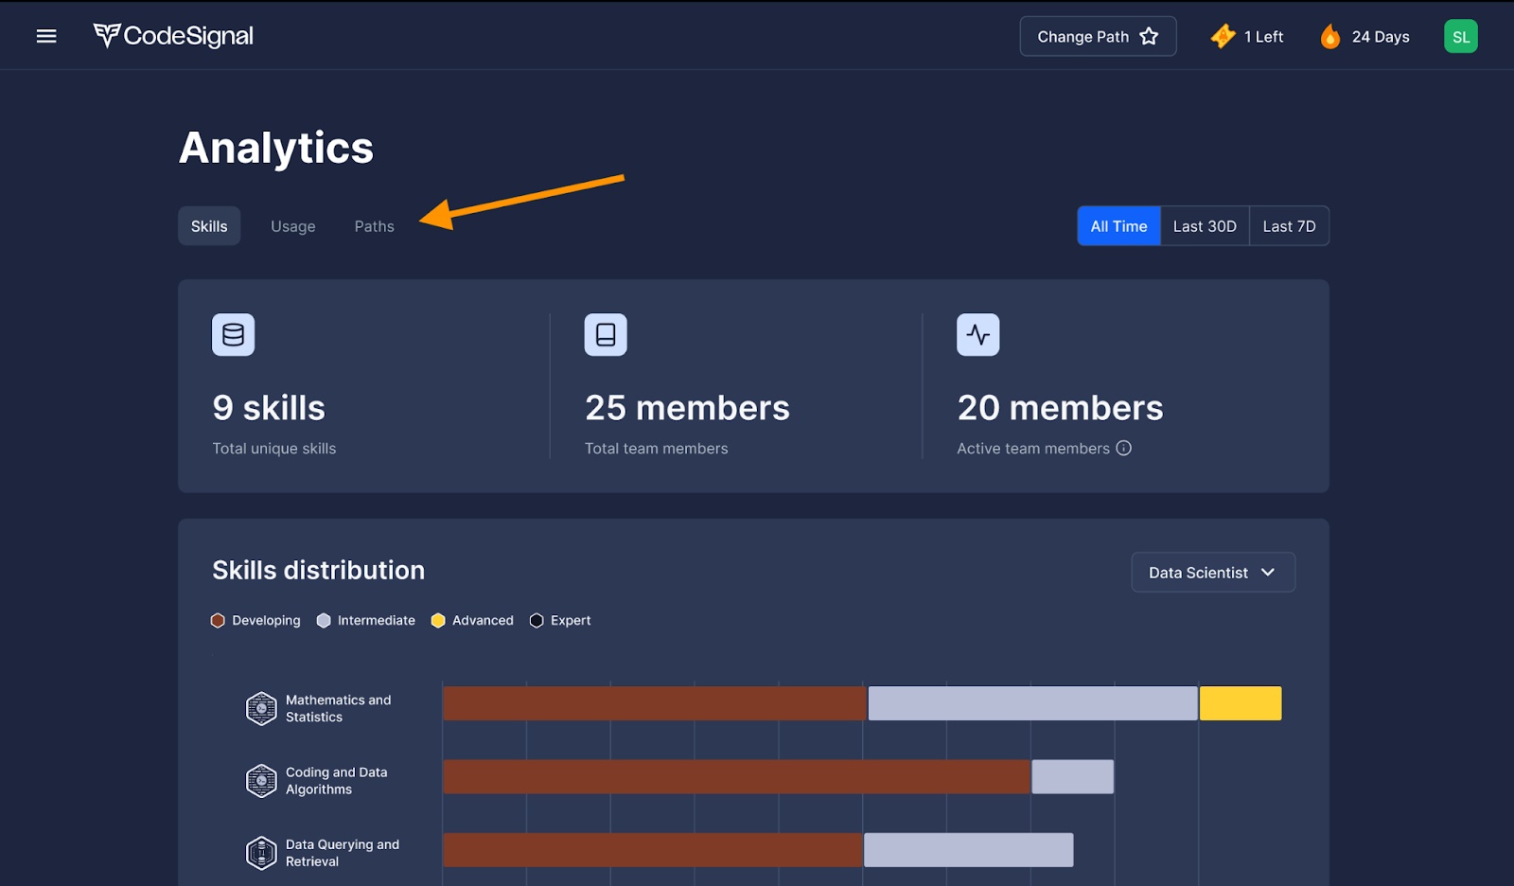
Task: Open the Paths tab
Action: [x=374, y=226]
